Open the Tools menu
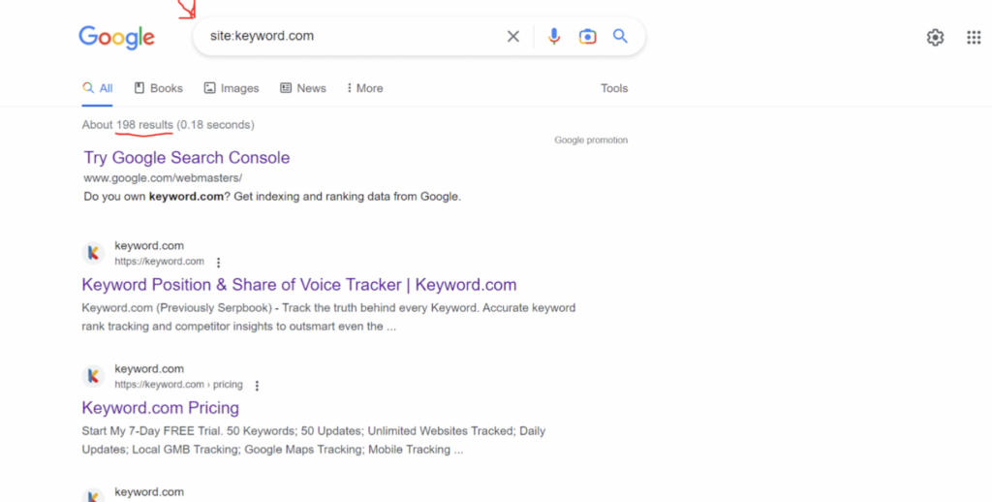Screen dimensions: 992x502 (x=614, y=88)
